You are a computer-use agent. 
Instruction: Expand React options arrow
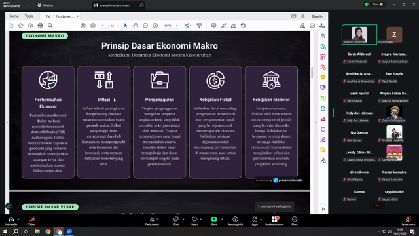click(x=201, y=219)
